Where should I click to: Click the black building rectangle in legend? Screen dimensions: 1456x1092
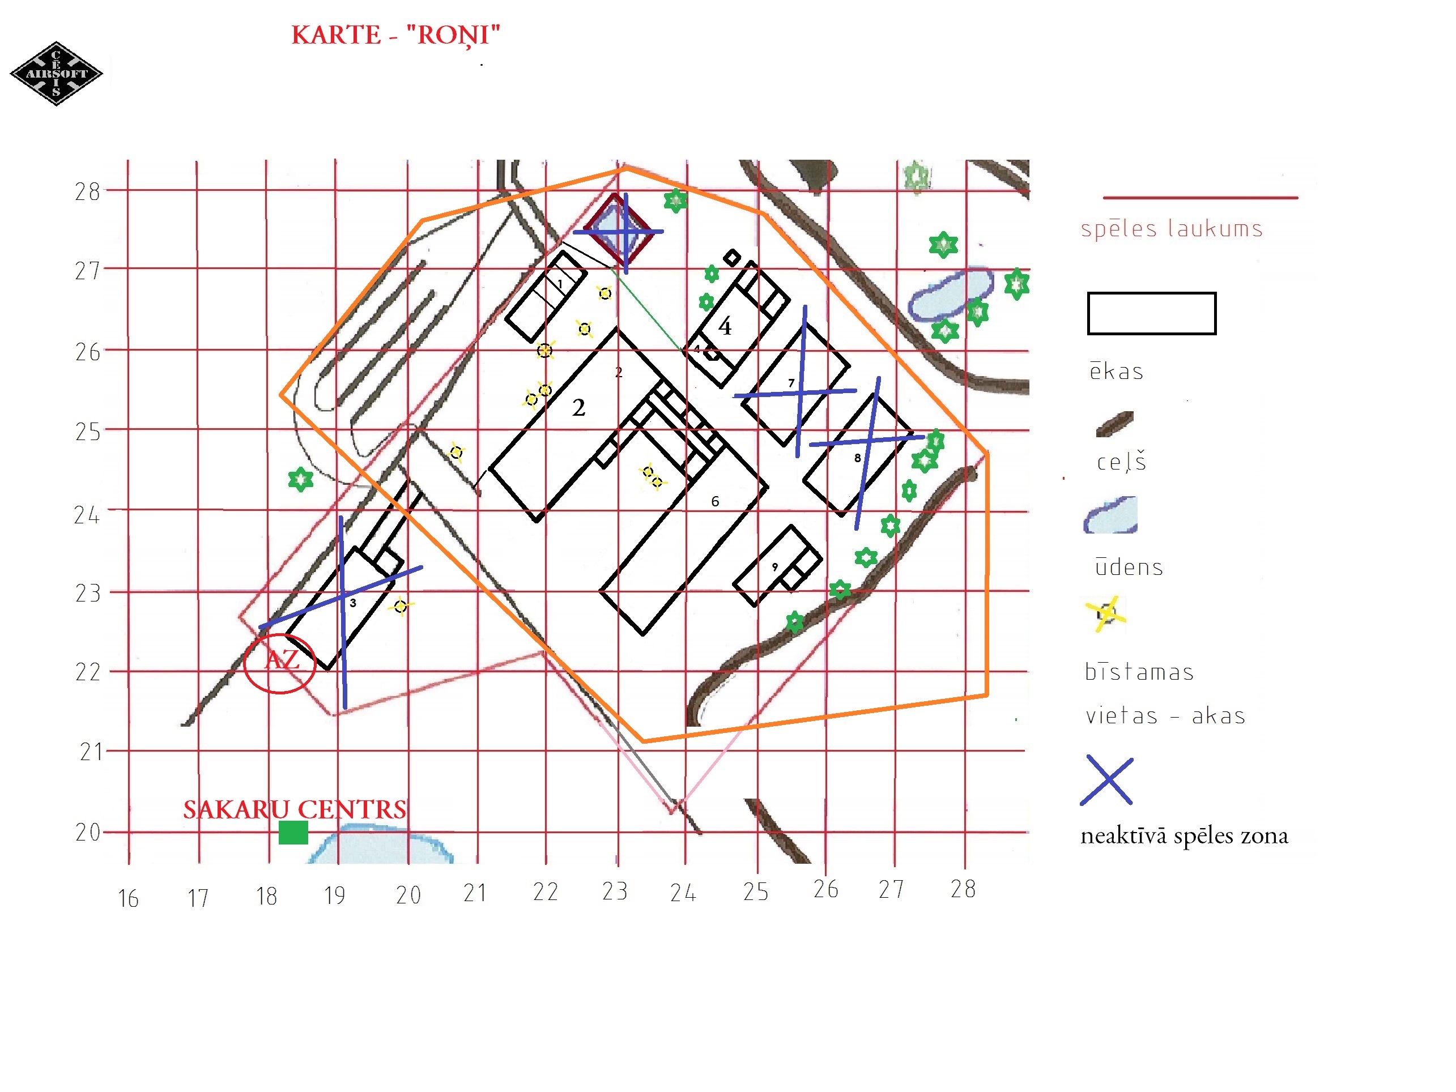point(1151,313)
